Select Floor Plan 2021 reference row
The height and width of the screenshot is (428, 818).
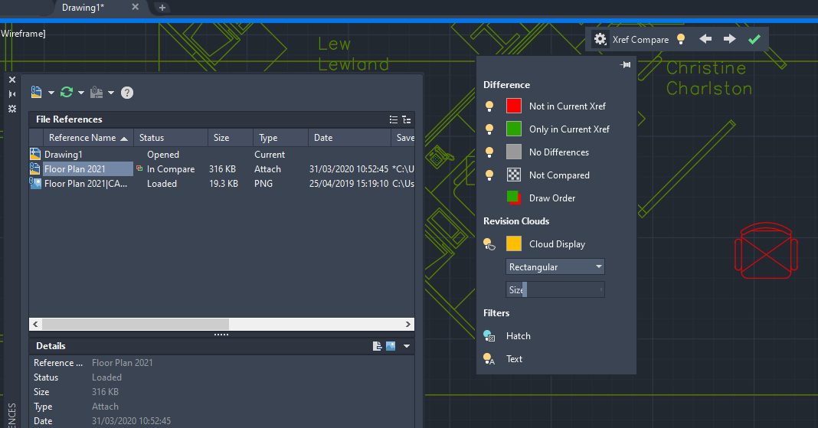click(221, 169)
